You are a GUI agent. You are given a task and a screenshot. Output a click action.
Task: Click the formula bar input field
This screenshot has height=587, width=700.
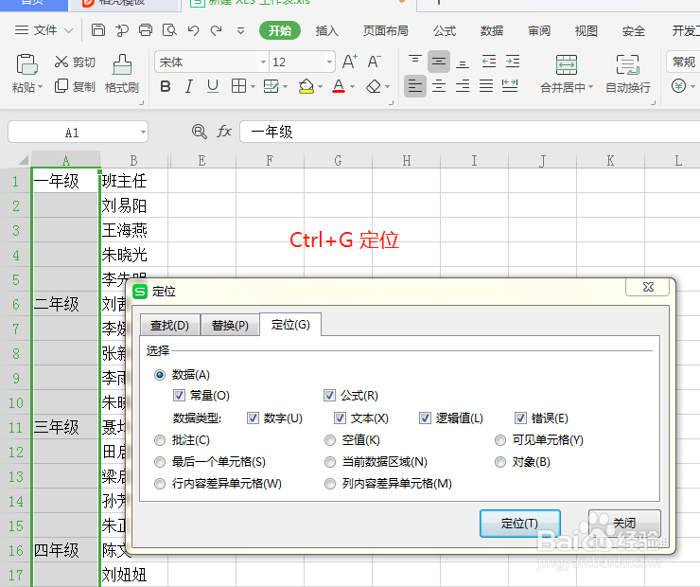[x=469, y=132]
